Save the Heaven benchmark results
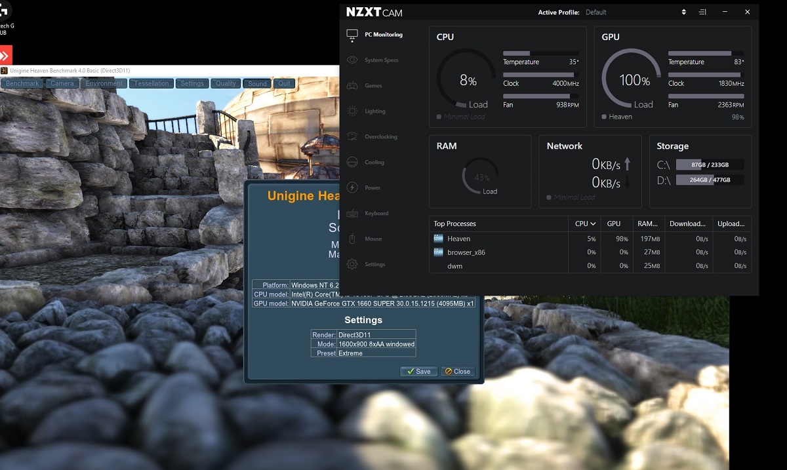The image size is (787, 470). (x=418, y=371)
